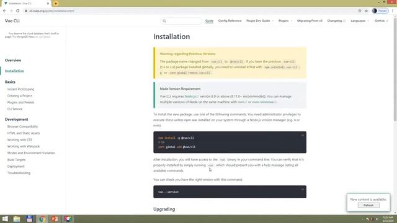The image size is (397, 223).
Task: Open the GitHub link in navbar
Action: [381, 20]
